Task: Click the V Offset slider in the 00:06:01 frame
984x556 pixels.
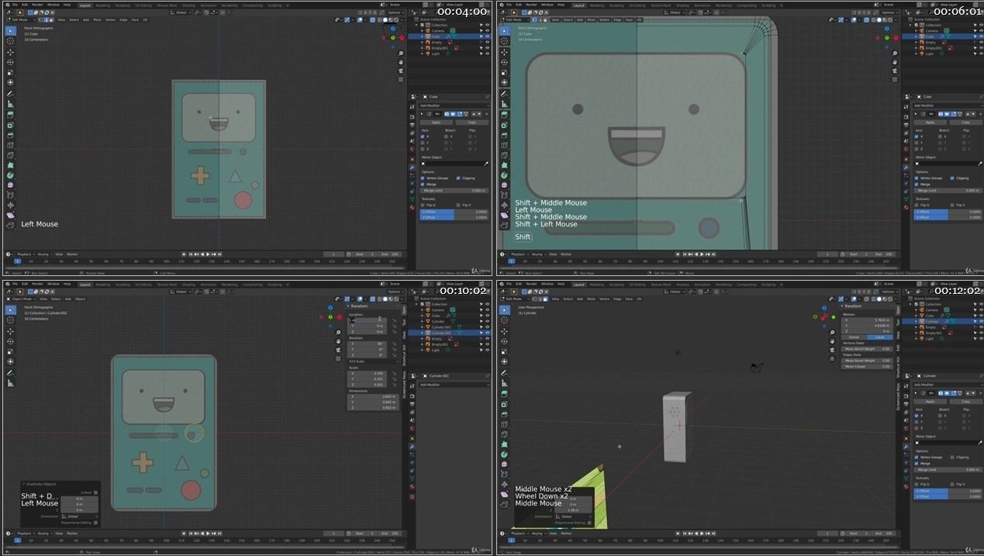Action: tap(948, 217)
